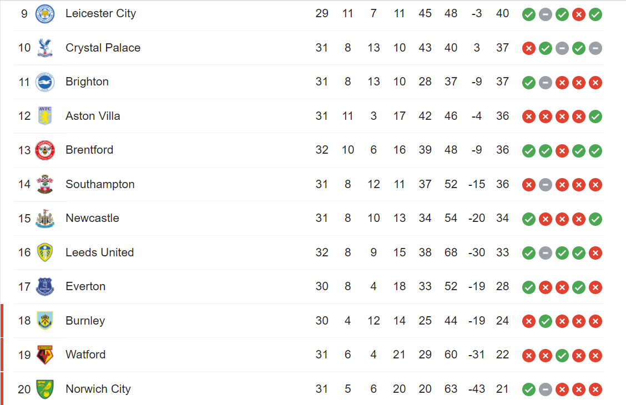Click the Everton club crest

click(x=45, y=287)
